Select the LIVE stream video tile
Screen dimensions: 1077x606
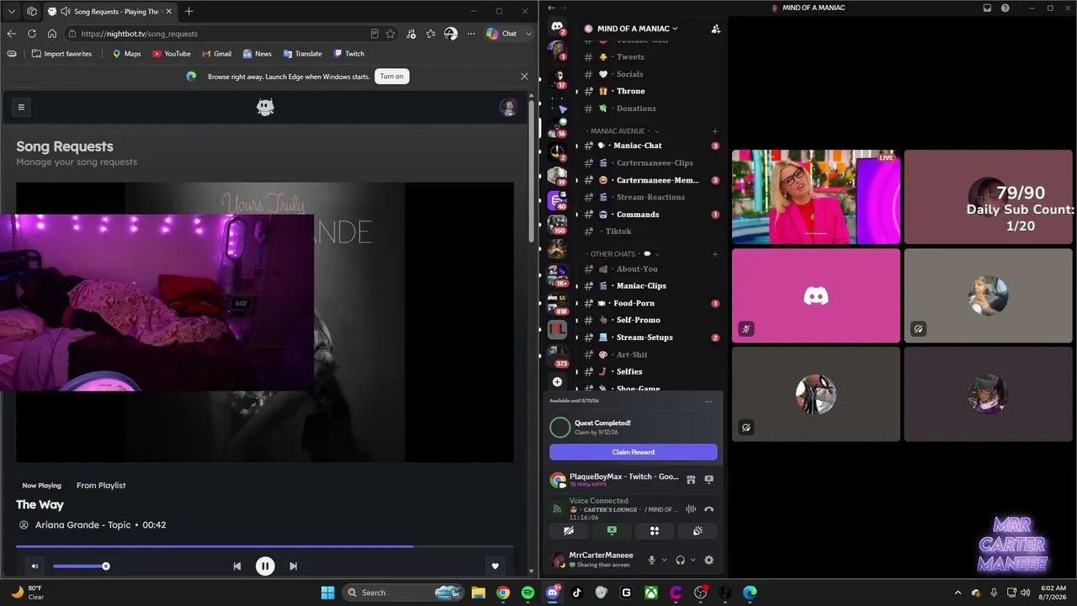point(815,197)
